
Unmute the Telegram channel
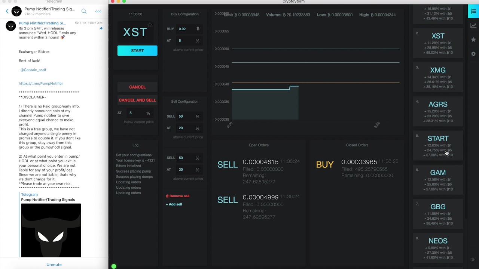54,265
